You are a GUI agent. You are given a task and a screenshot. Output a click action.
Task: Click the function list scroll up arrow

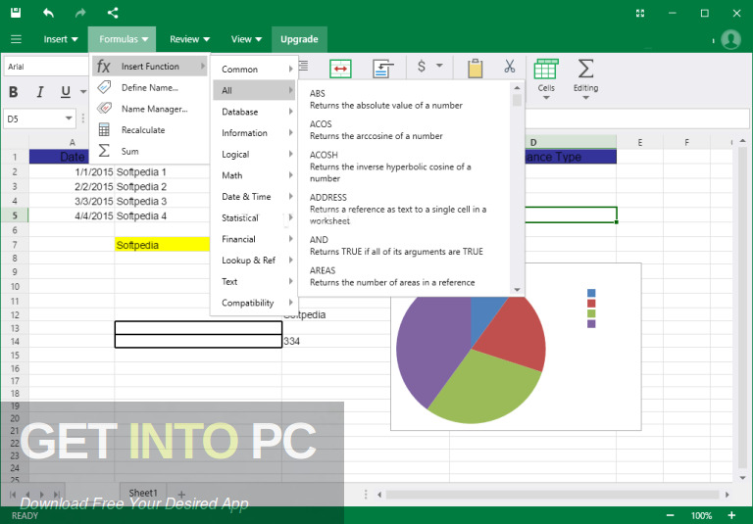(517, 88)
